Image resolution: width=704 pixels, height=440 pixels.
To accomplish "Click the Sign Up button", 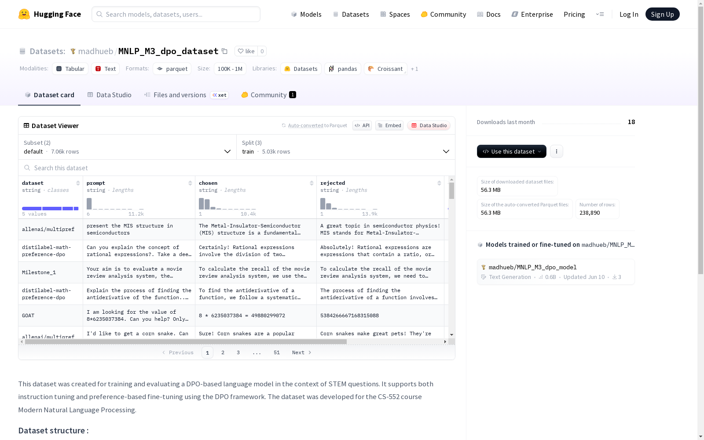I will click(662, 14).
